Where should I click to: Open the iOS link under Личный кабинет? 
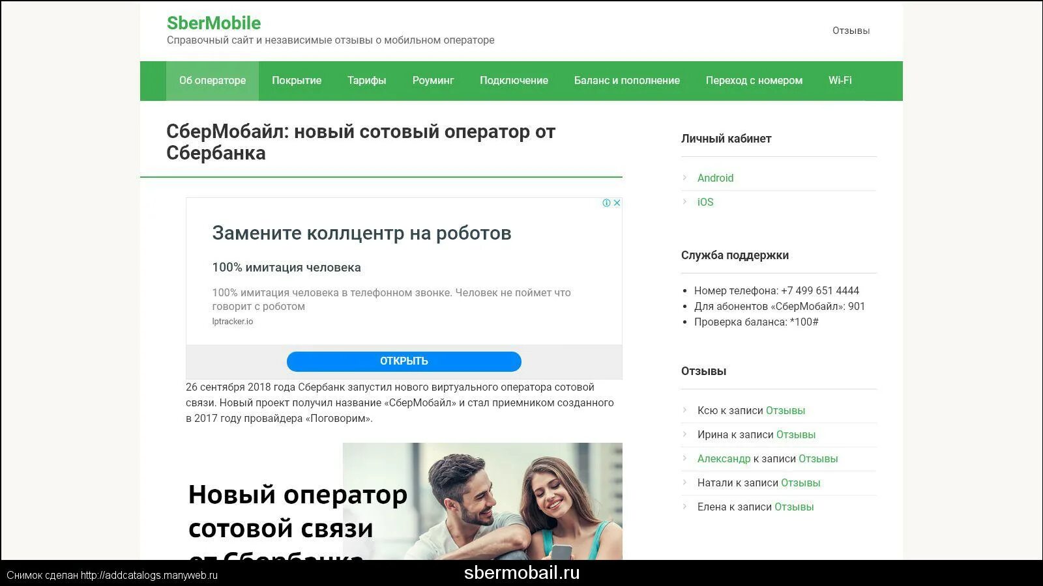(705, 202)
